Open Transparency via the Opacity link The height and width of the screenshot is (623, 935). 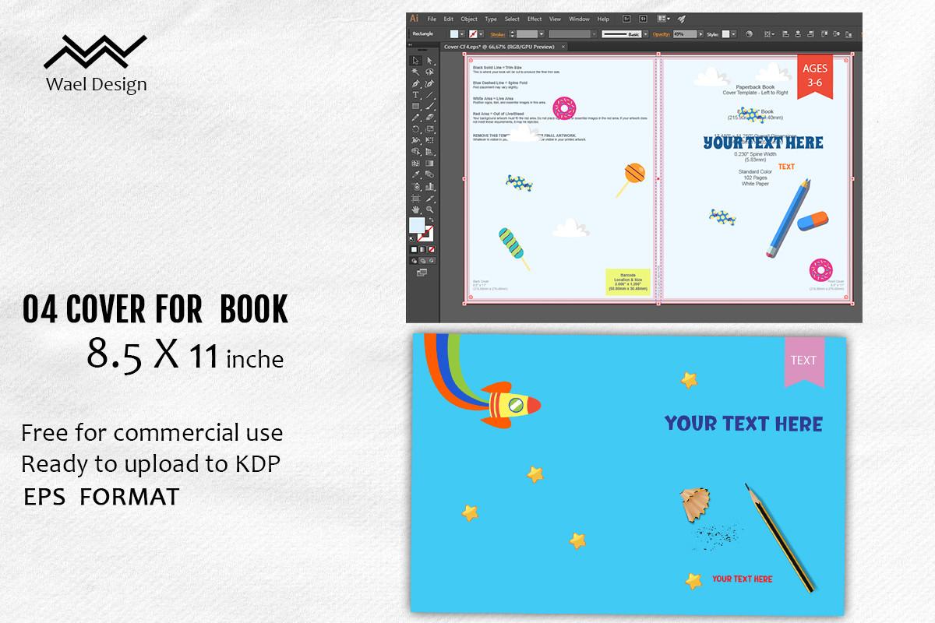point(662,34)
